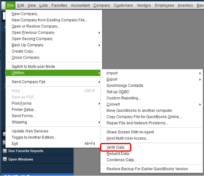Expand Convert submenu arrow
This screenshot has height=176, width=204.
point(200,104)
